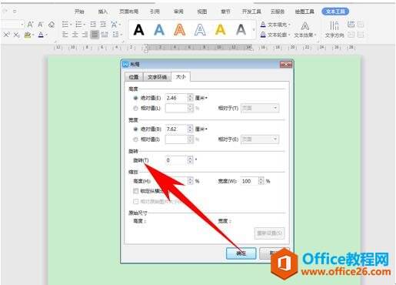
Task: Click the underlined A font color icon
Action: coord(41,35)
